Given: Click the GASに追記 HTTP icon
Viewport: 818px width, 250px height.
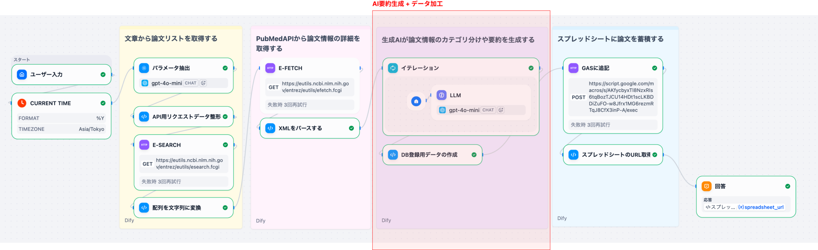Looking at the screenshot, I should (574, 68).
